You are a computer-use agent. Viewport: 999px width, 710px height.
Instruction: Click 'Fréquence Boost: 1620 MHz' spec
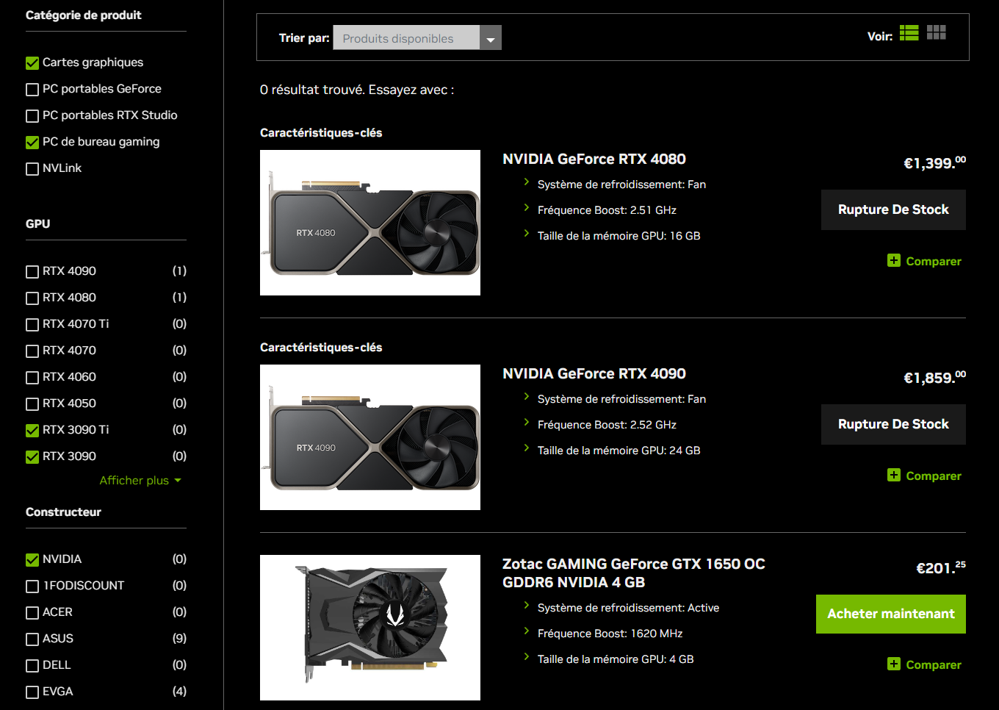tap(610, 634)
